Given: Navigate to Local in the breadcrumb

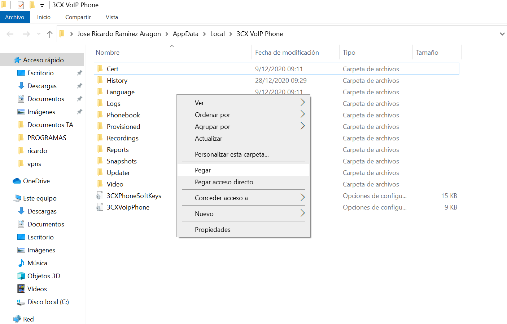Looking at the screenshot, I should pos(218,34).
